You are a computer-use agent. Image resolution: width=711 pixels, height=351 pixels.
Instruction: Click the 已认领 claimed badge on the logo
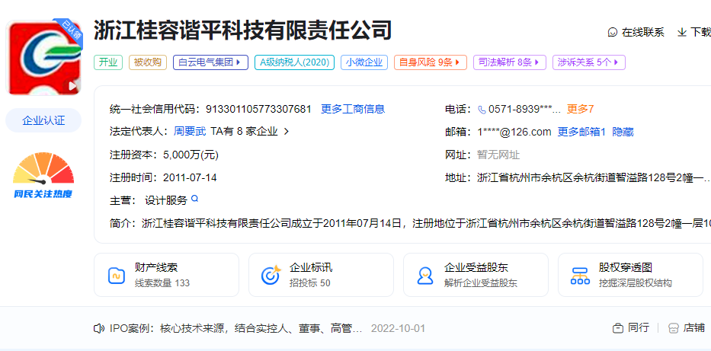(x=72, y=30)
